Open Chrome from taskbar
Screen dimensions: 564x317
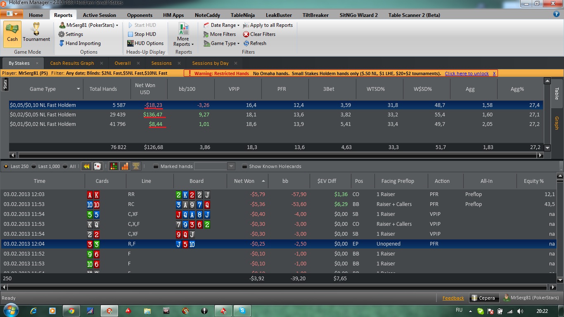coord(71,311)
